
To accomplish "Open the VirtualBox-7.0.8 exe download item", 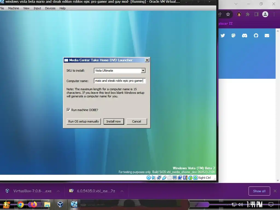I will coord(32,191).
